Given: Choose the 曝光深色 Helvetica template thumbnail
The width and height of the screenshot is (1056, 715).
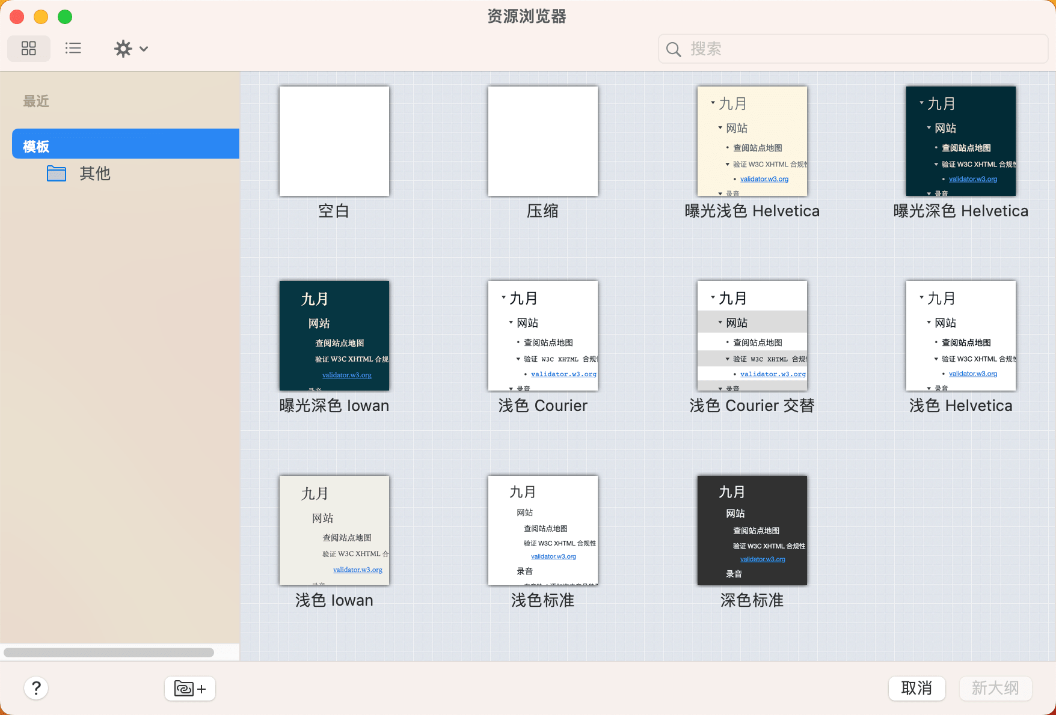Looking at the screenshot, I should pyautogui.click(x=961, y=141).
